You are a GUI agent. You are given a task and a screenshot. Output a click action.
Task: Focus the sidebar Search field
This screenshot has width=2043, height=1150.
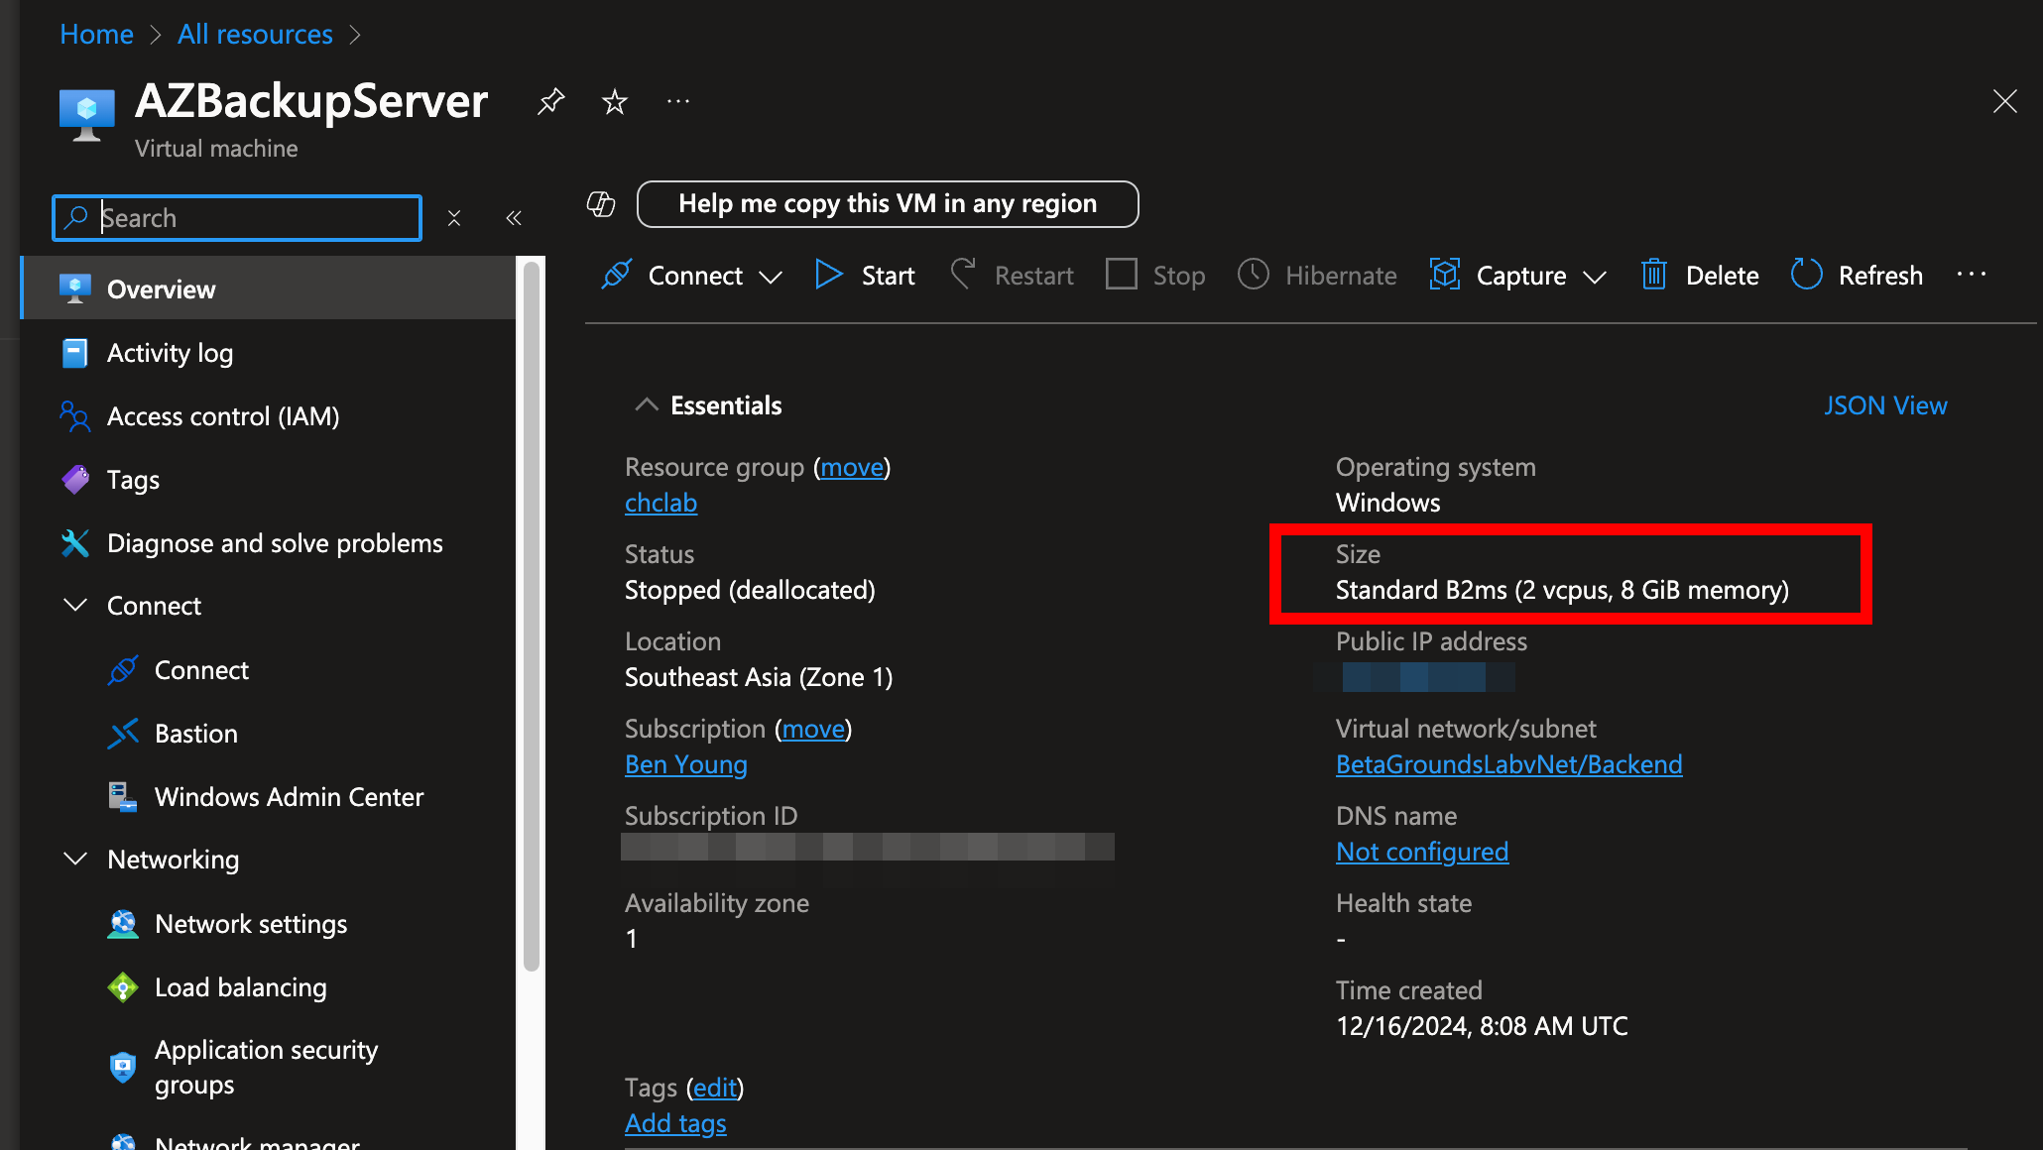pyautogui.click(x=237, y=218)
